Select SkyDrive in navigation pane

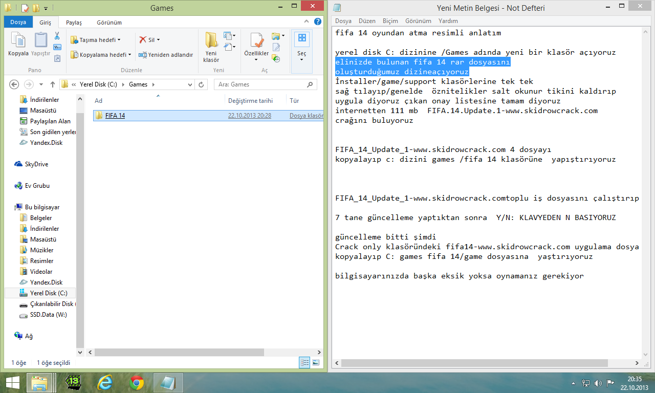coord(36,164)
